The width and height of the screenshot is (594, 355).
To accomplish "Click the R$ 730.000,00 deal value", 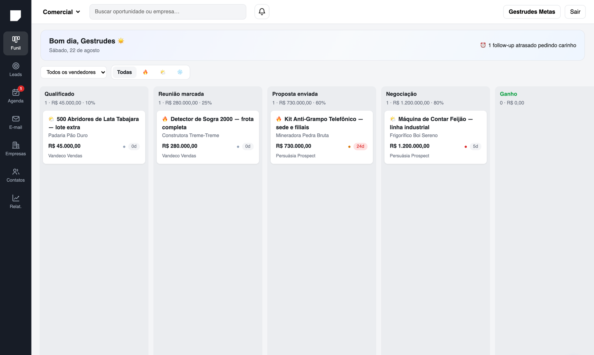I will coord(293,146).
